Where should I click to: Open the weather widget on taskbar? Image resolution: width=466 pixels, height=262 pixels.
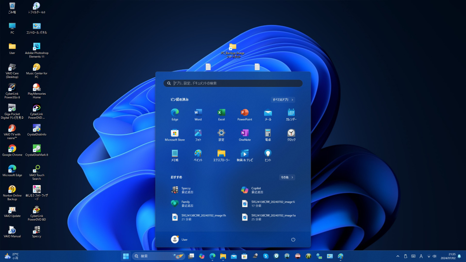pyautogui.click(x=12, y=256)
